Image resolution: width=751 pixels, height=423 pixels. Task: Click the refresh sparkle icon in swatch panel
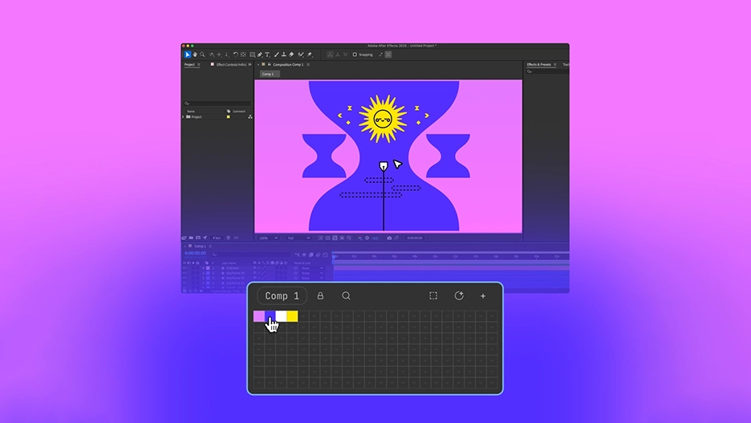tap(459, 295)
